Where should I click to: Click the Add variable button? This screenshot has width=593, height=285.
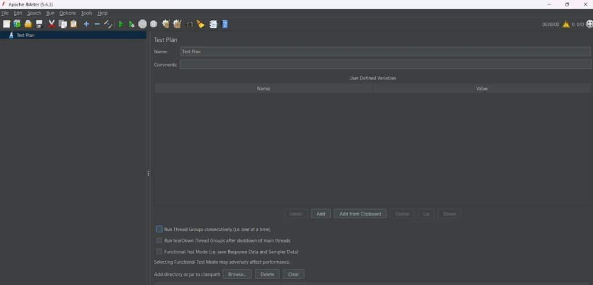tap(321, 214)
